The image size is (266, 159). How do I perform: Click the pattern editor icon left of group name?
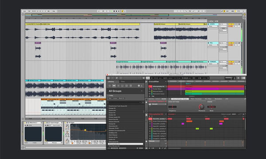[x=146, y=115]
